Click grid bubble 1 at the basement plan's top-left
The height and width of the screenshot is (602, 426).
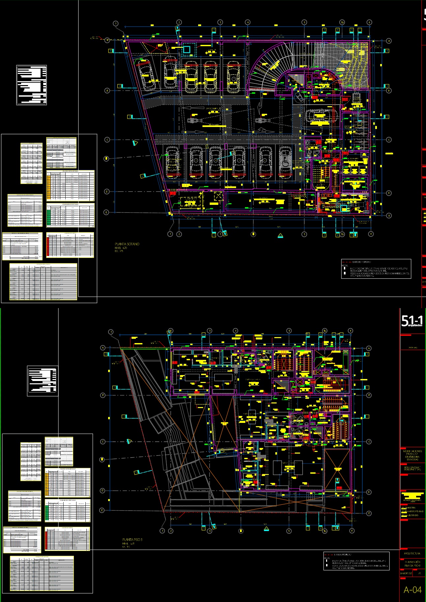click(x=115, y=23)
